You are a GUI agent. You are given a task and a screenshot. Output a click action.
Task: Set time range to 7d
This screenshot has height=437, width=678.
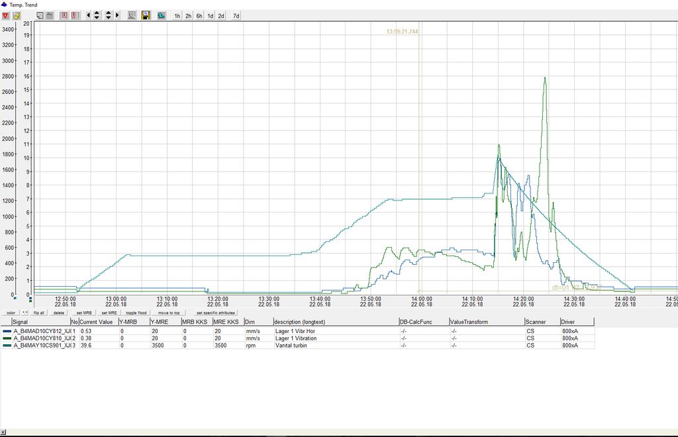[x=236, y=16]
